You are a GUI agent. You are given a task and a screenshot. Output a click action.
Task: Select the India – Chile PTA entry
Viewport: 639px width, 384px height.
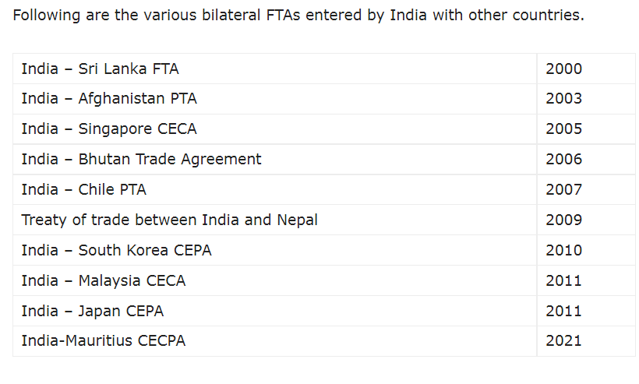click(x=84, y=189)
